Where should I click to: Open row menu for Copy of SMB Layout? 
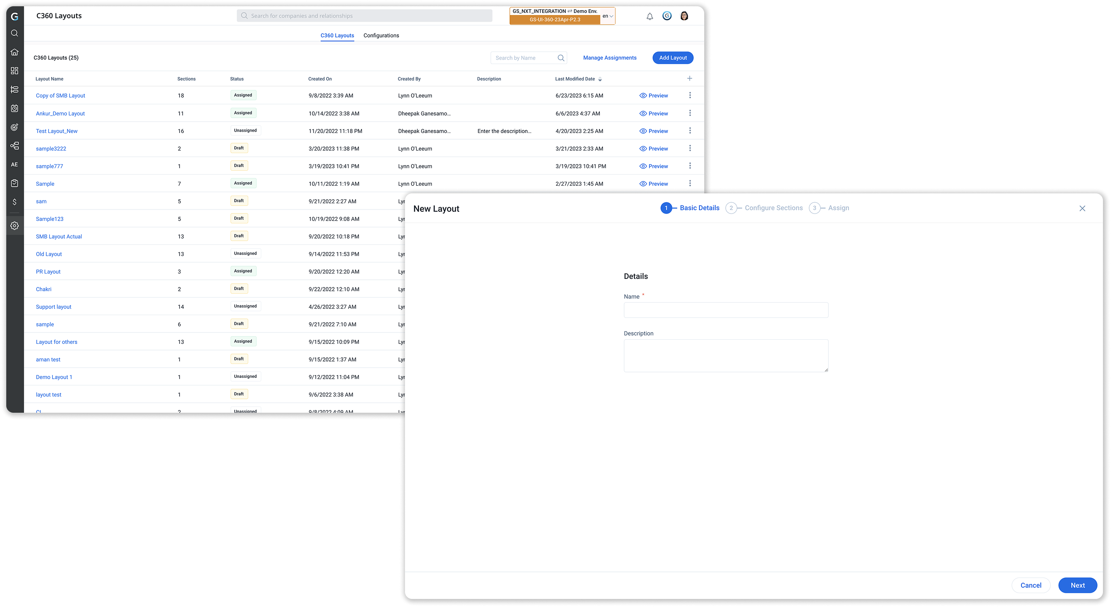[x=690, y=95]
